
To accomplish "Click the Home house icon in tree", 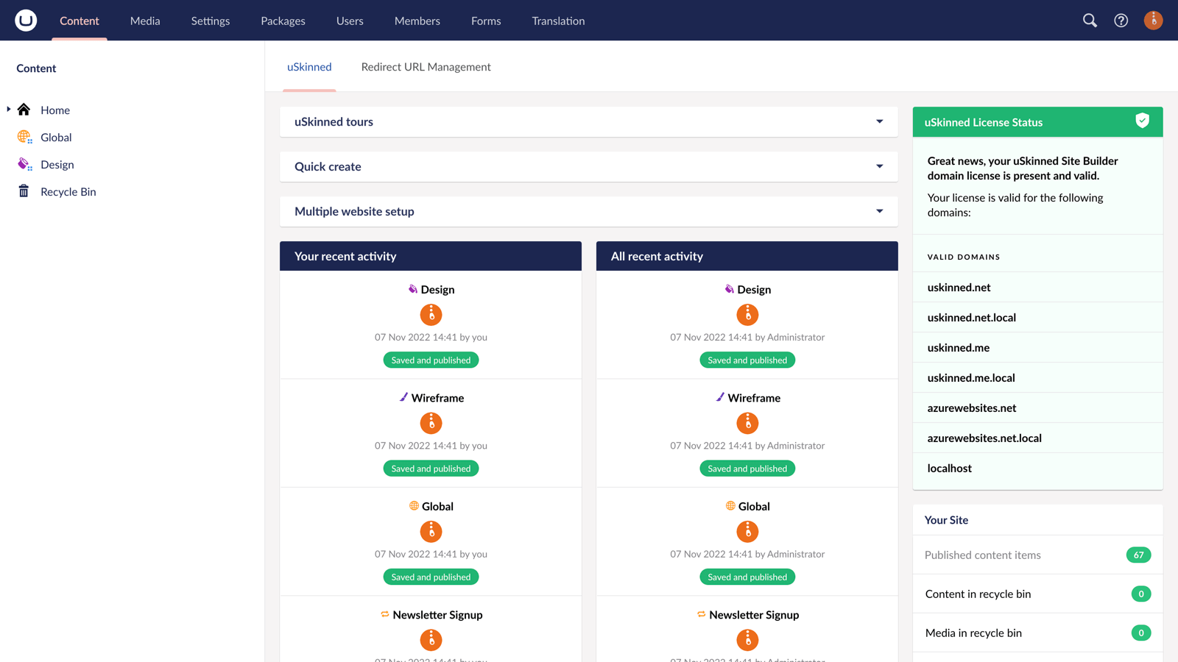I will [24, 110].
